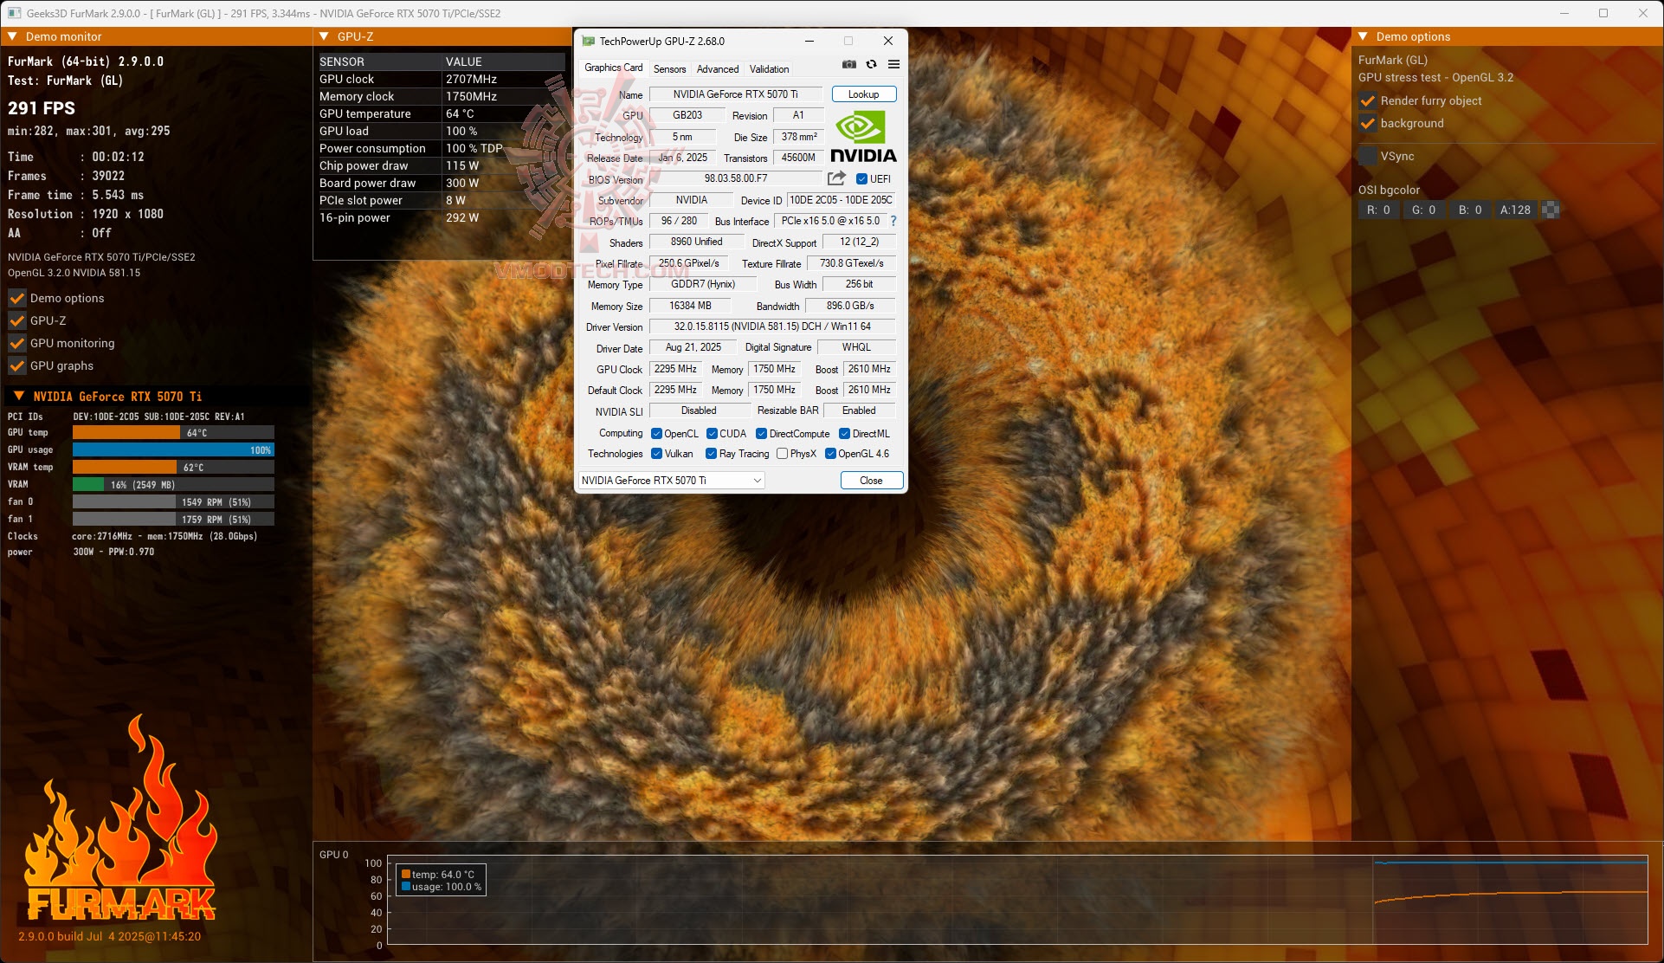Viewport: 1664px width, 963px height.
Task: Click the BIOS Version text field
Action: (735, 178)
